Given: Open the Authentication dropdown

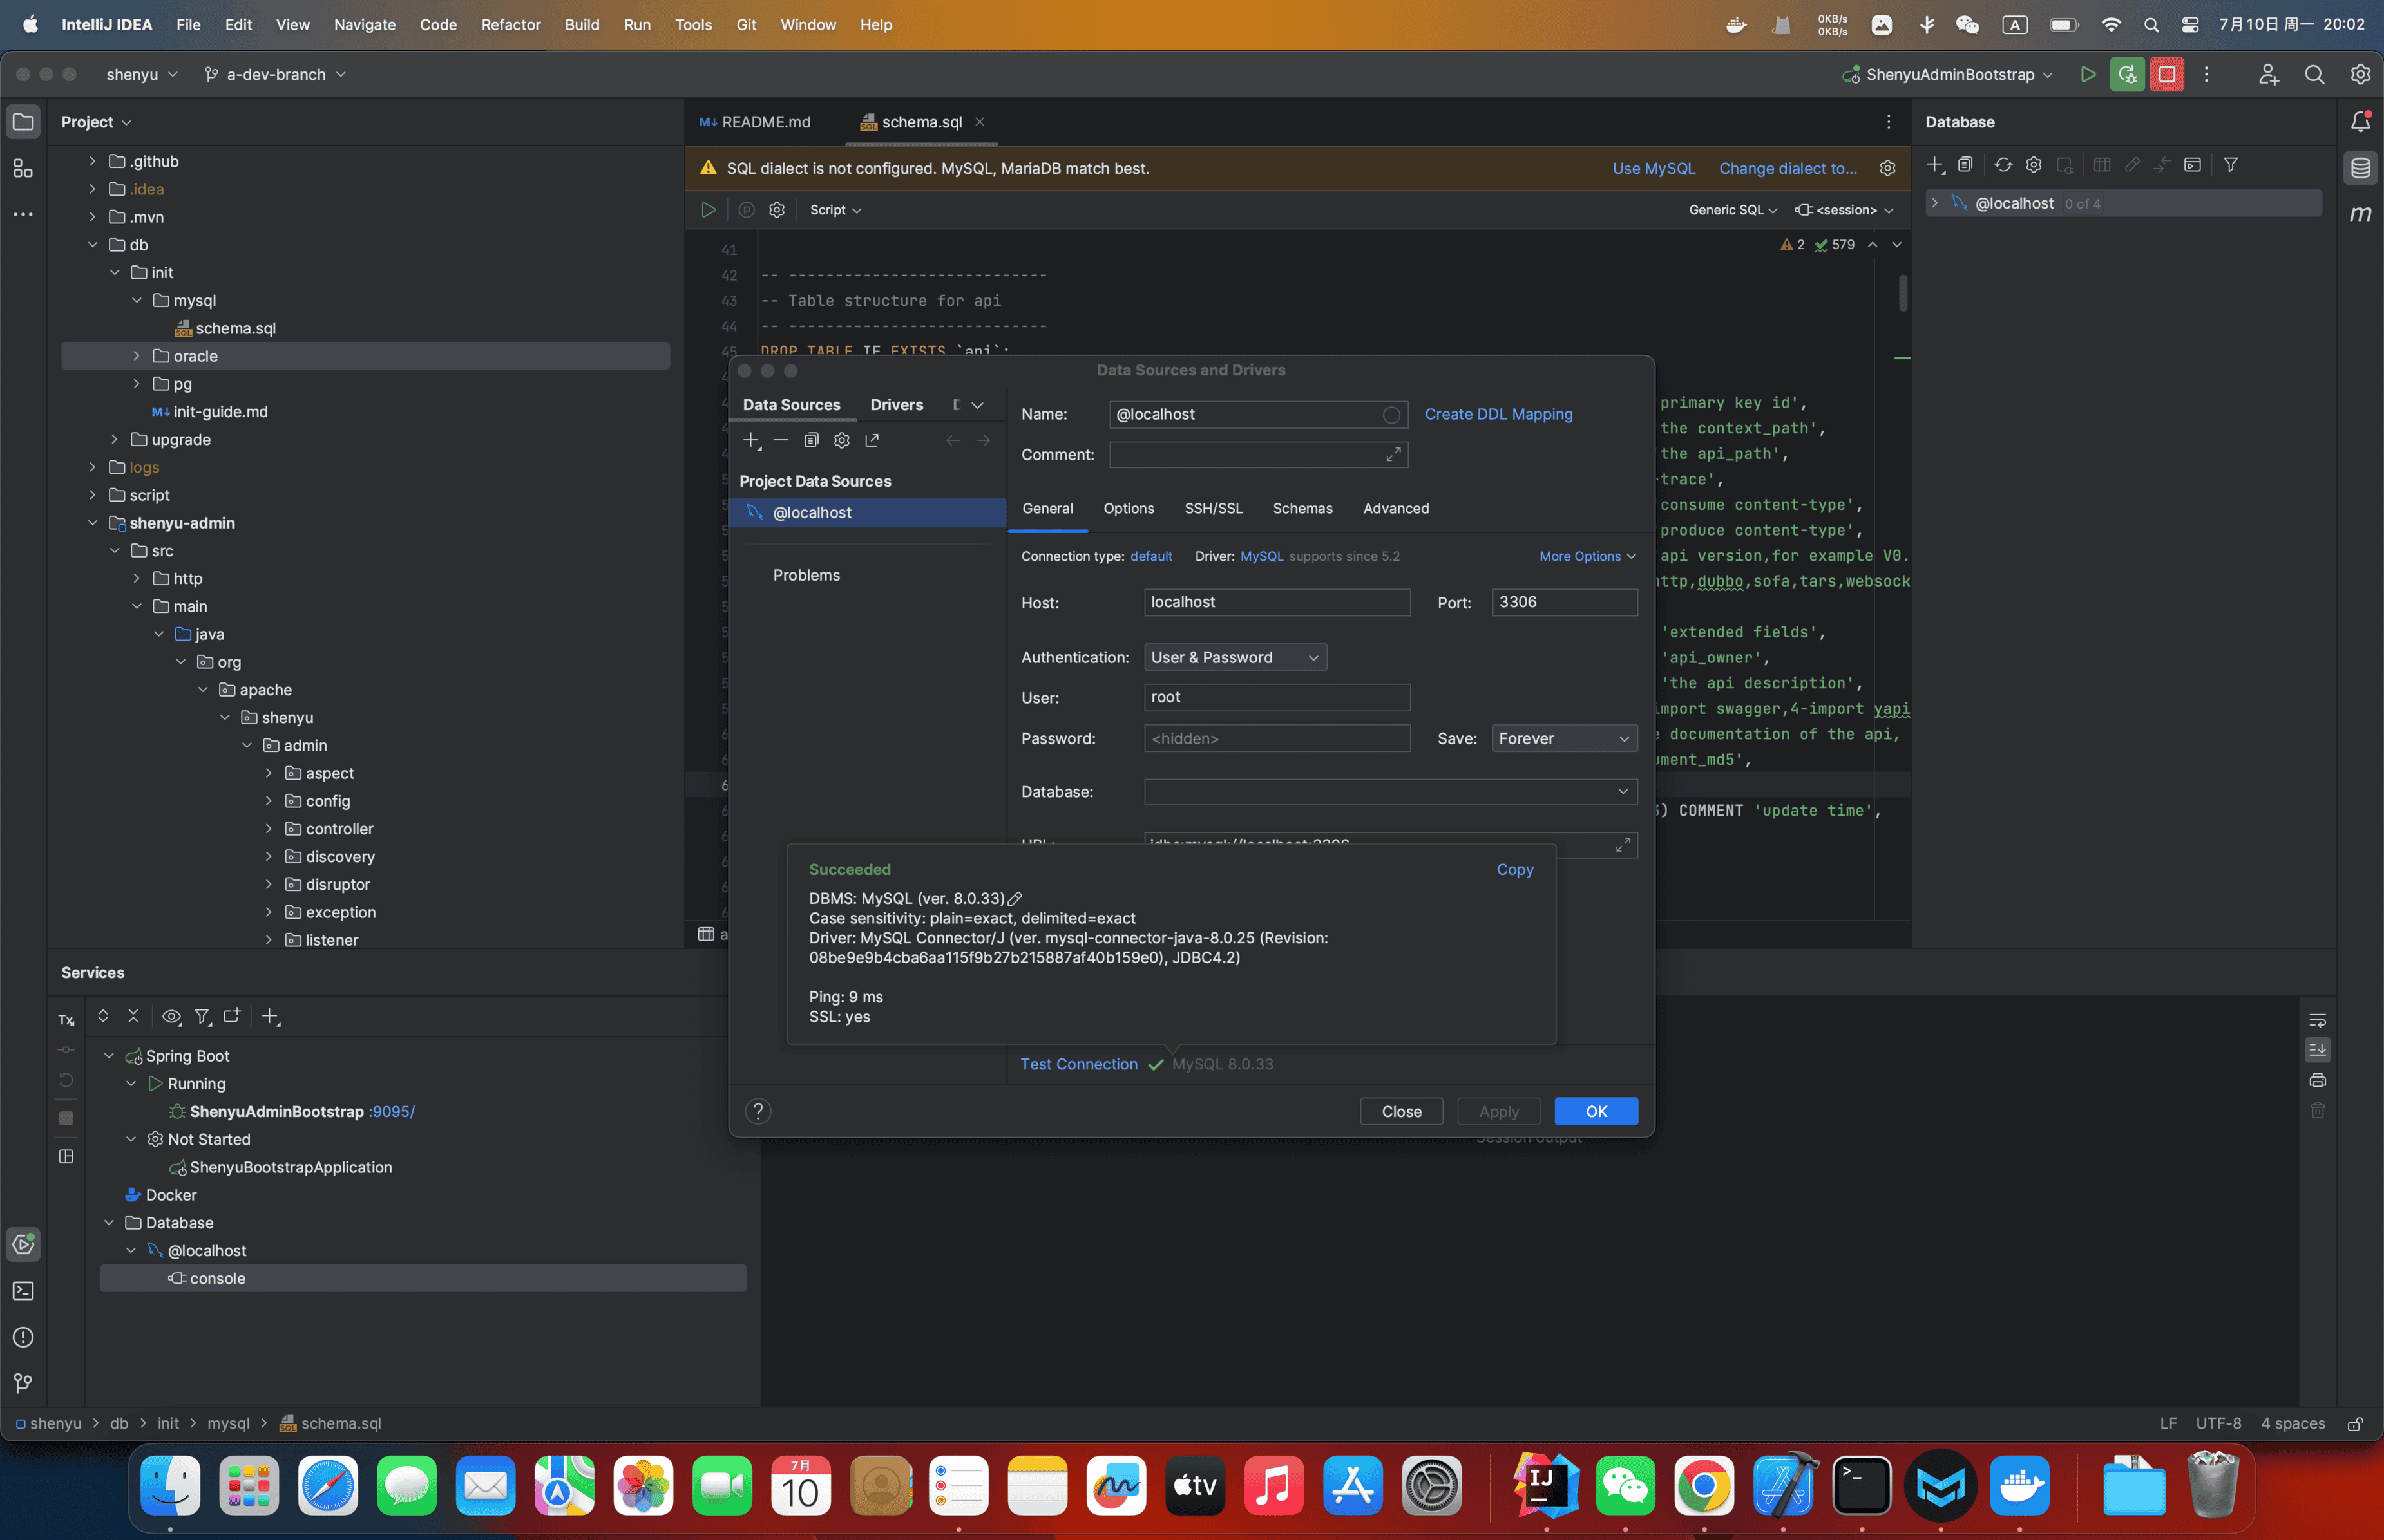Looking at the screenshot, I should pos(1235,657).
